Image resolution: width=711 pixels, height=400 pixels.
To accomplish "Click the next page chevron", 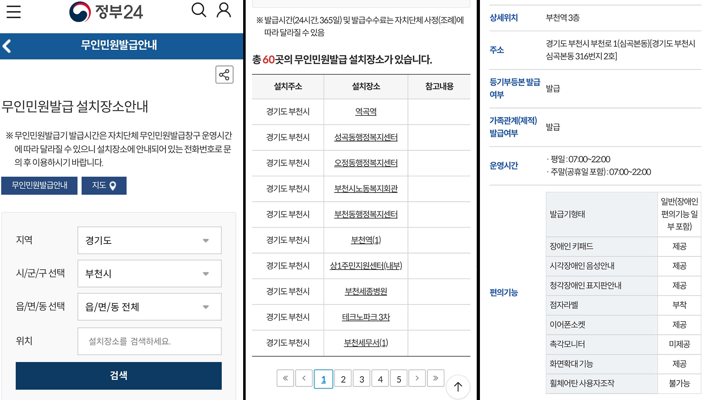I will pos(416,378).
